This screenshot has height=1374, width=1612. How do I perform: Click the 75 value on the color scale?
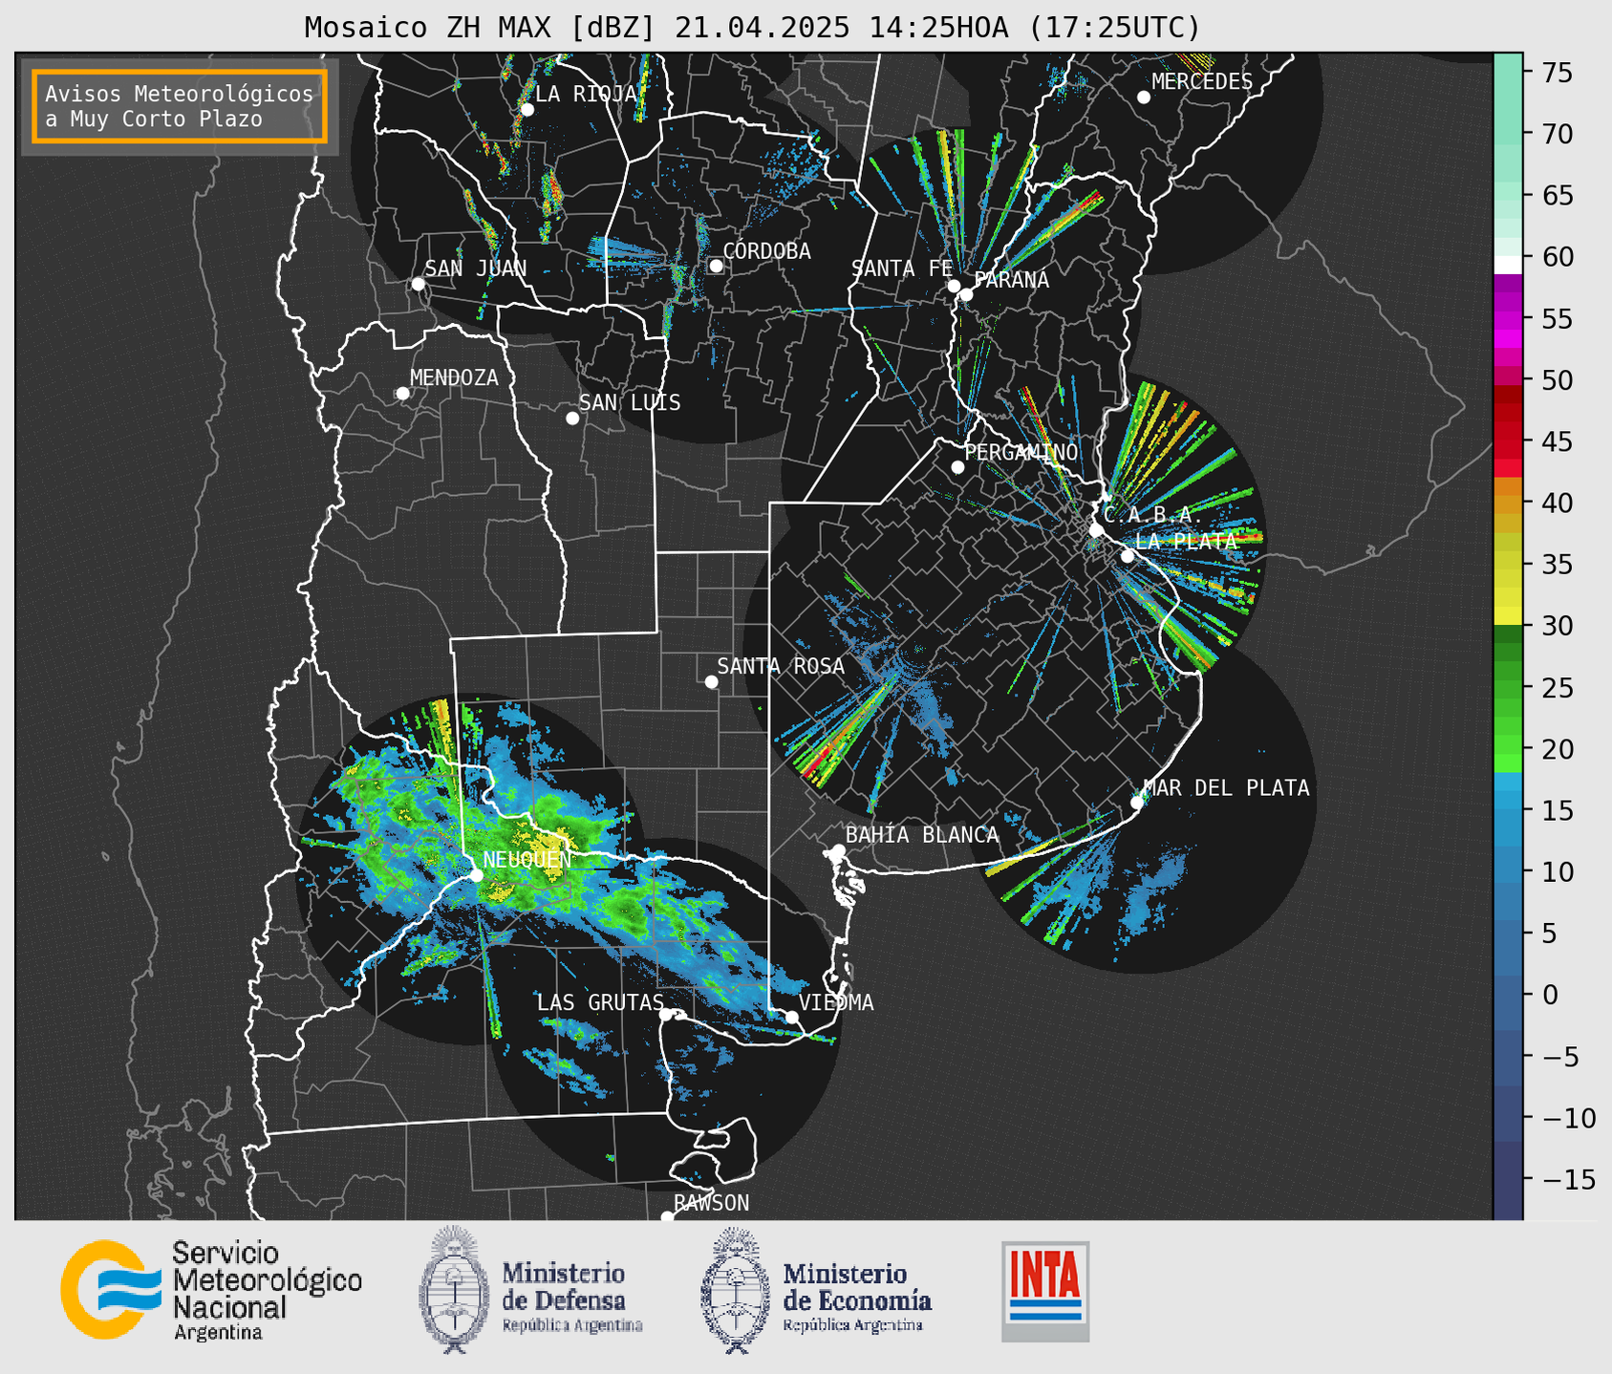(x=1558, y=73)
